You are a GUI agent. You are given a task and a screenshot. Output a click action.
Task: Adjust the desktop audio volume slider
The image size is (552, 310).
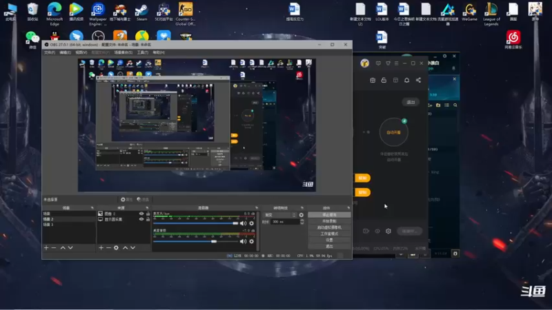pyautogui.click(x=196, y=242)
